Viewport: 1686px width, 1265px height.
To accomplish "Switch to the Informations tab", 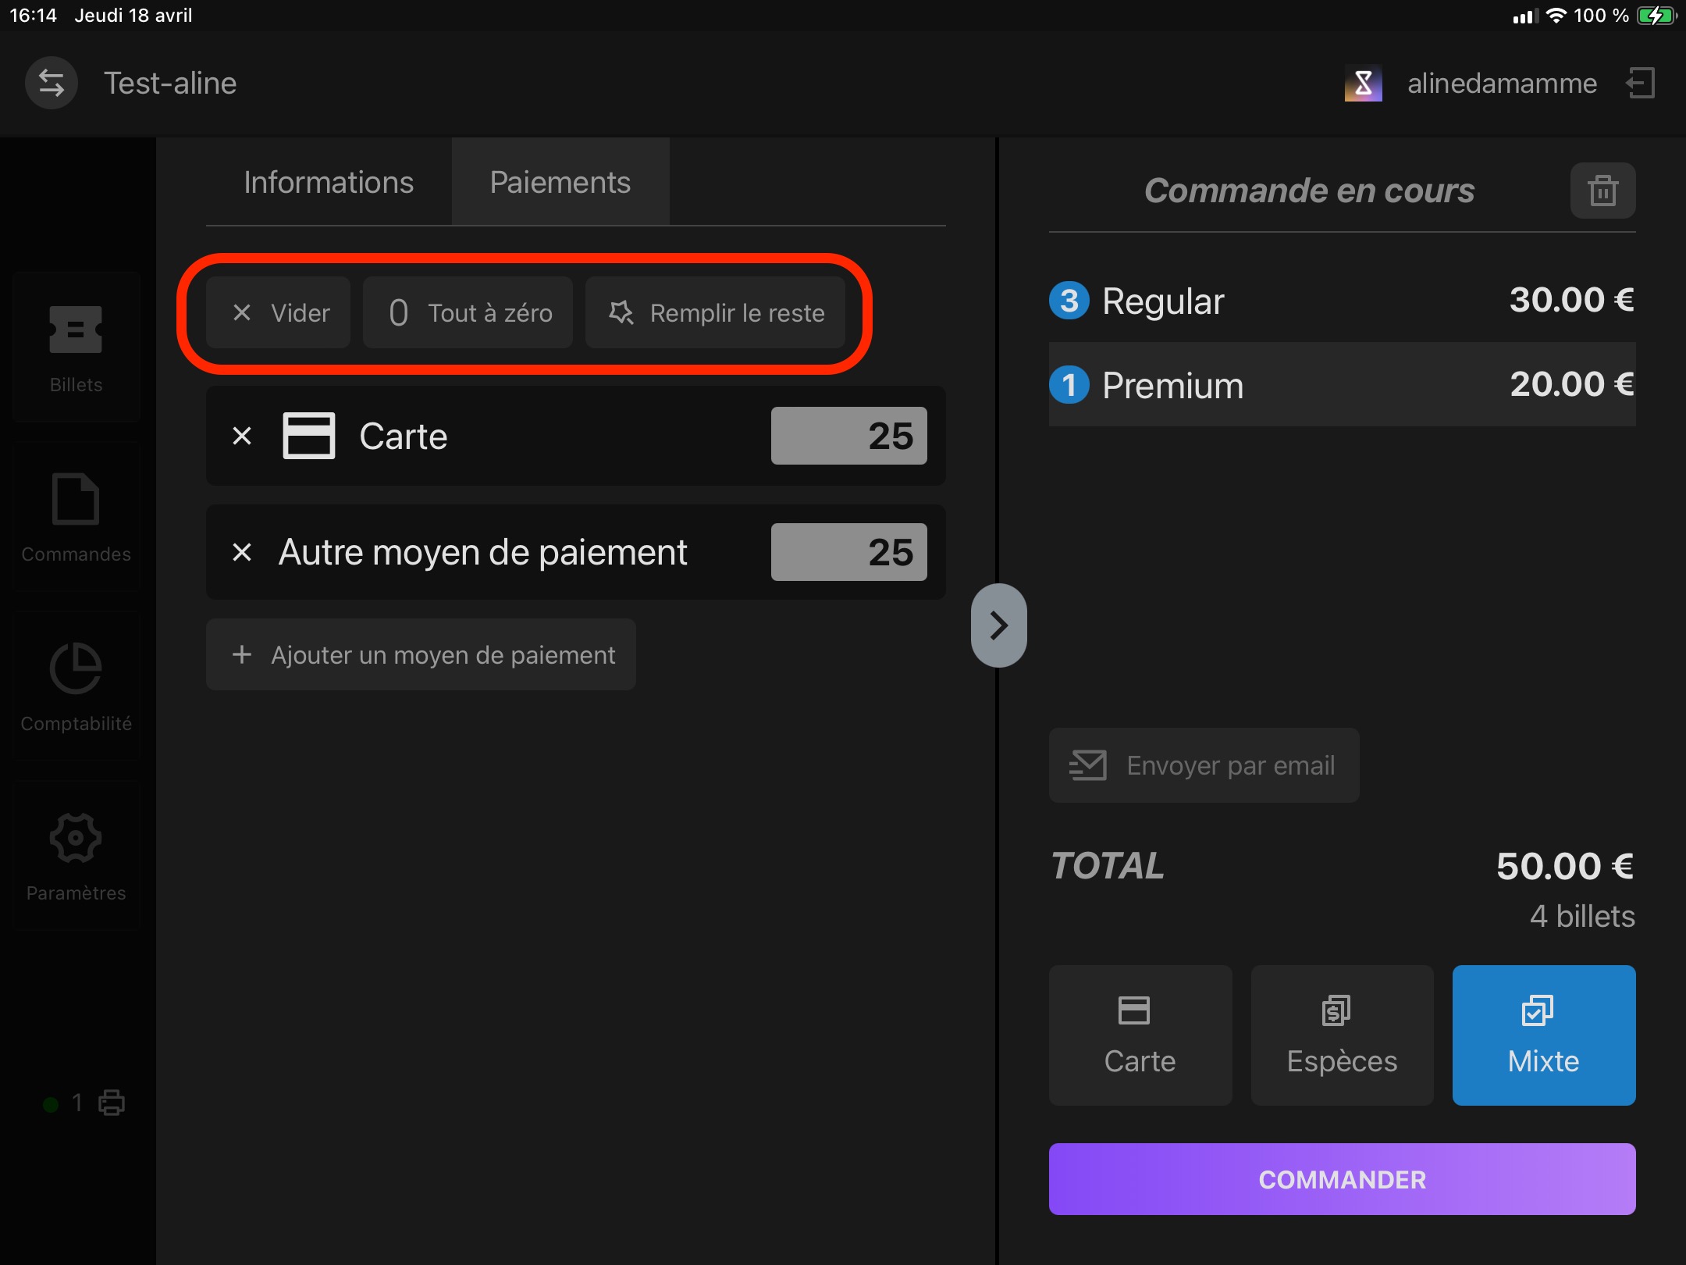I will [329, 182].
